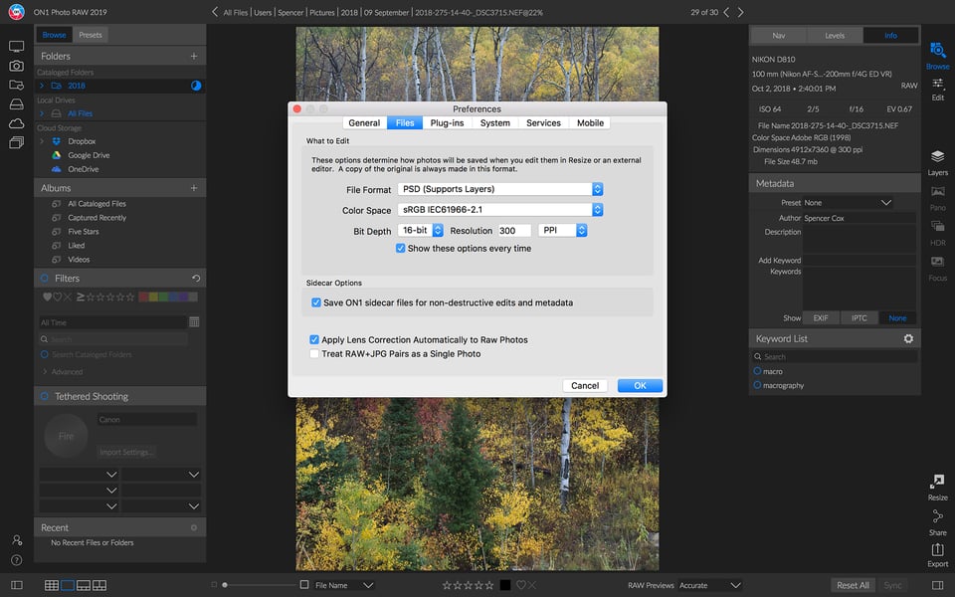Select the albums stack icon in left sidebar
The width and height of the screenshot is (955, 597).
click(17, 143)
